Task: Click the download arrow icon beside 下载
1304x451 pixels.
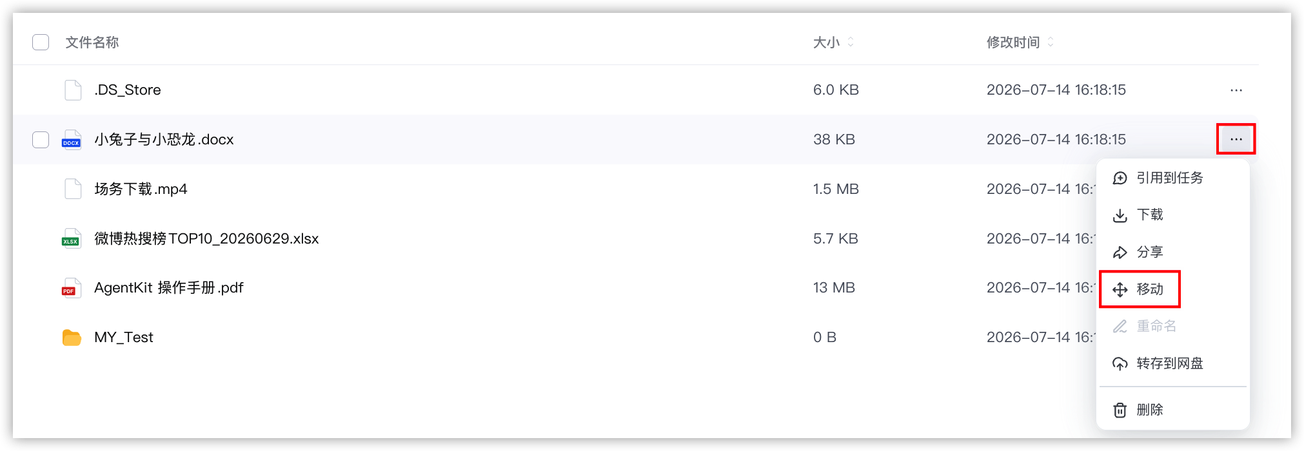Action: pyautogui.click(x=1120, y=215)
